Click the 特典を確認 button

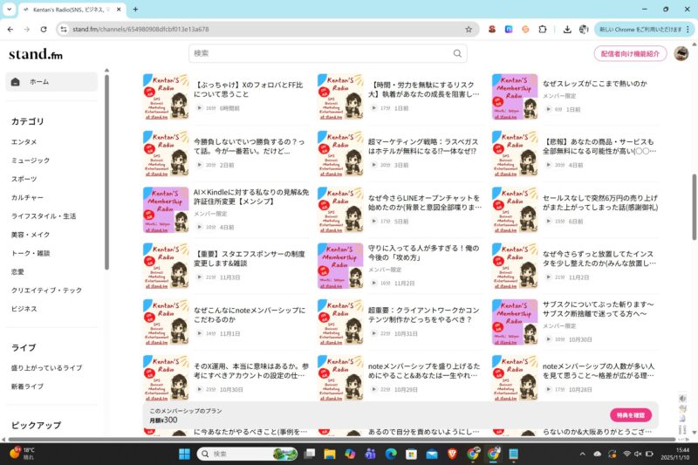[630, 415]
